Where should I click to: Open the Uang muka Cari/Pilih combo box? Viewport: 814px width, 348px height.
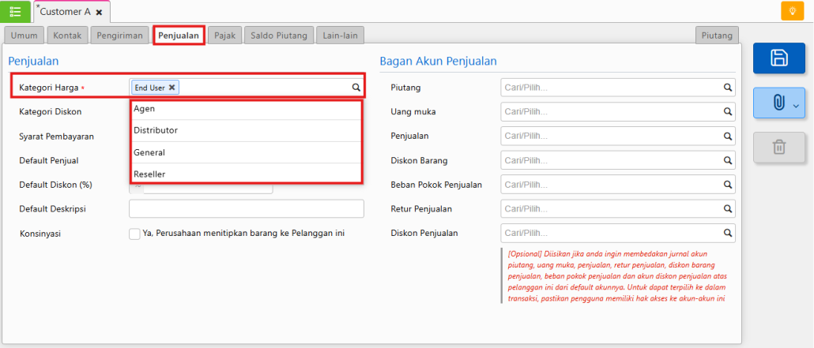coord(618,111)
